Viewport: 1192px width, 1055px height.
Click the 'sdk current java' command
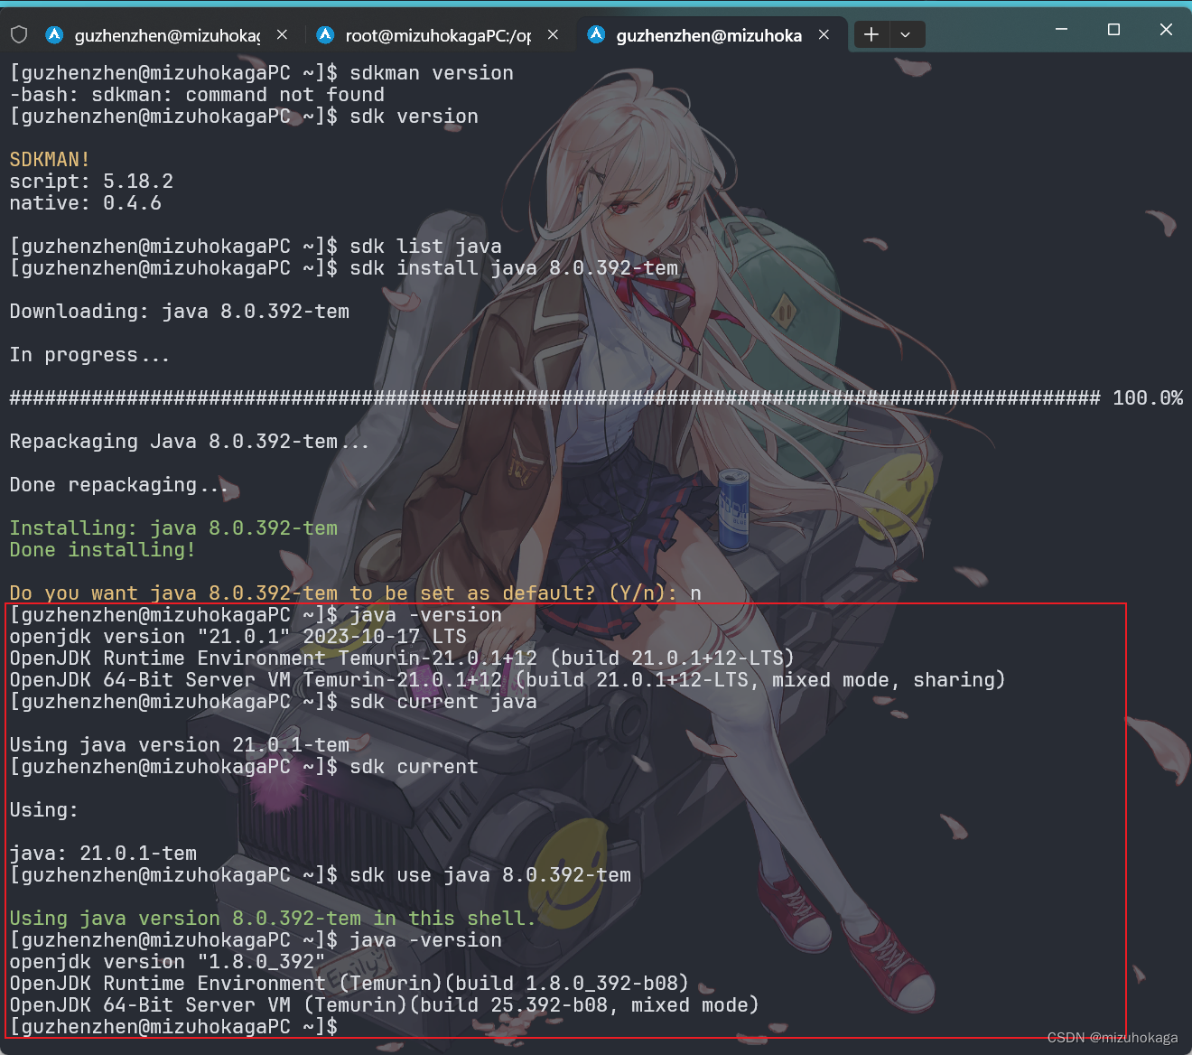tap(443, 702)
